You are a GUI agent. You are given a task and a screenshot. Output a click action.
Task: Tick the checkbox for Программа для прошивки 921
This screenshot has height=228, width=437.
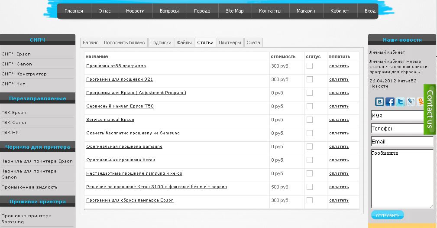coord(310,79)
